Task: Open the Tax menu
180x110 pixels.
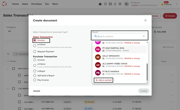Action: (x=47, y=4)
